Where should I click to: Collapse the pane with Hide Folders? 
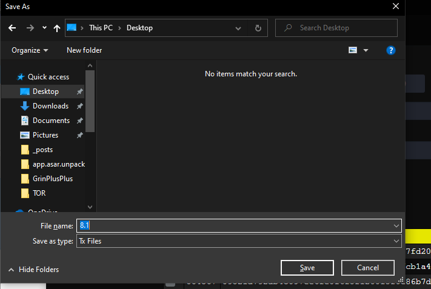tap(33, 270)
